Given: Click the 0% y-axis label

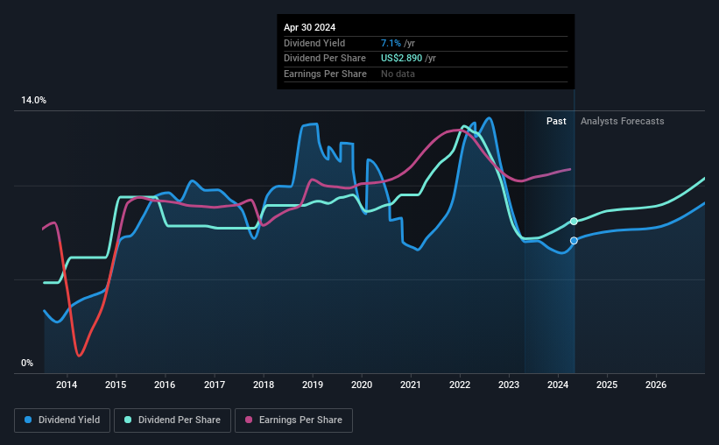Looking at the screenshot, I should (x=27, y=363).
